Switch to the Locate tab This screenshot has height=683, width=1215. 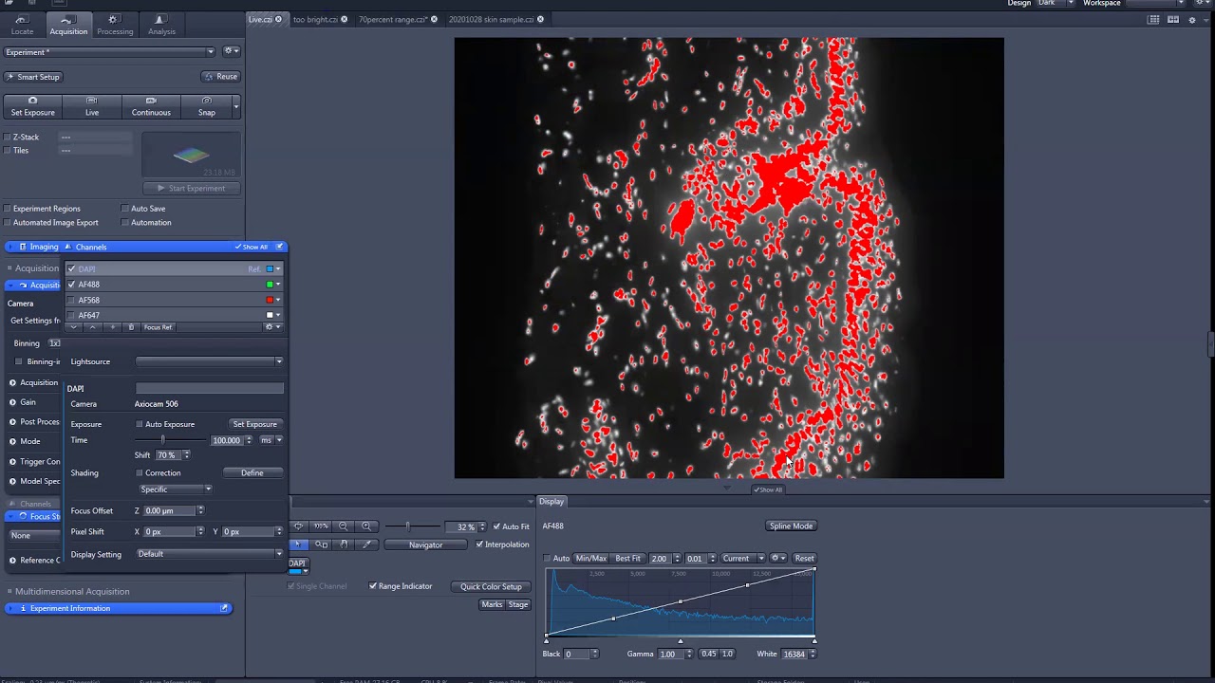tap(22, 25)
